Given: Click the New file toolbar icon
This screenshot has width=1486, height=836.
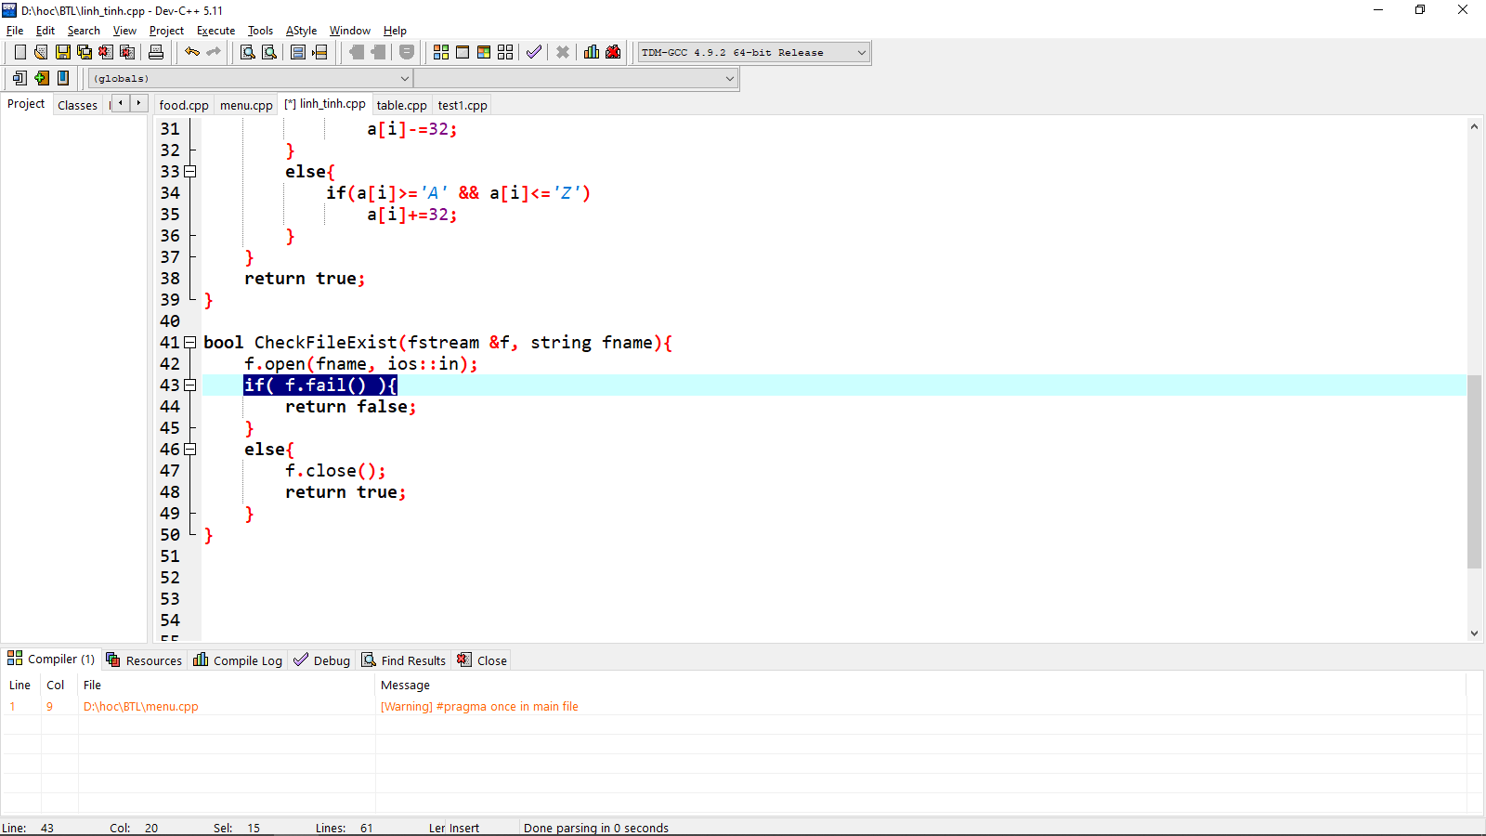Looking at the screenshot, I should click(x=20, y=52).
